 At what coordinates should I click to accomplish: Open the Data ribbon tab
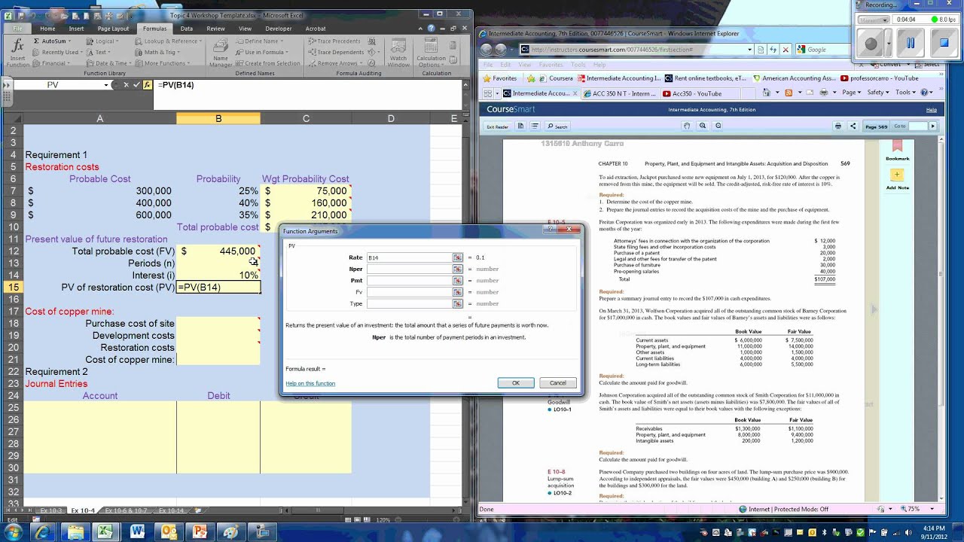click(x=186, y=29)
